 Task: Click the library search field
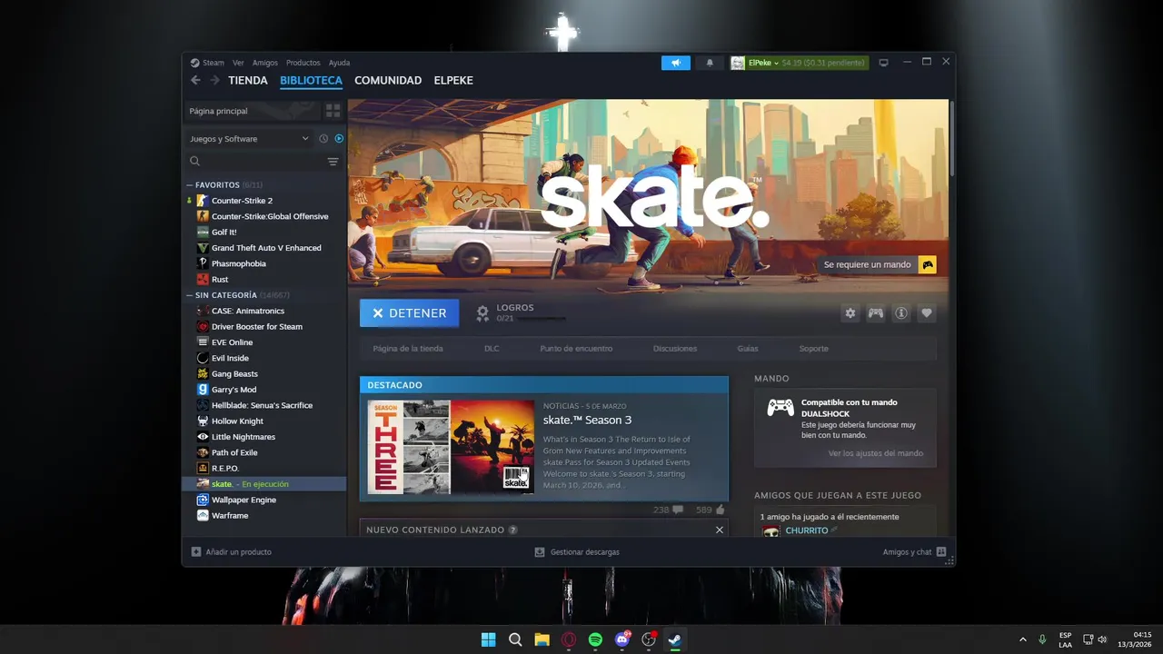click(x=254, y=162)
